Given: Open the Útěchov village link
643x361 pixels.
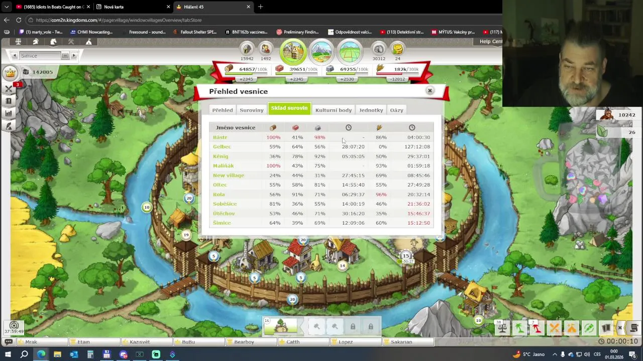Looking at the screenshot, I should (224, 214).
